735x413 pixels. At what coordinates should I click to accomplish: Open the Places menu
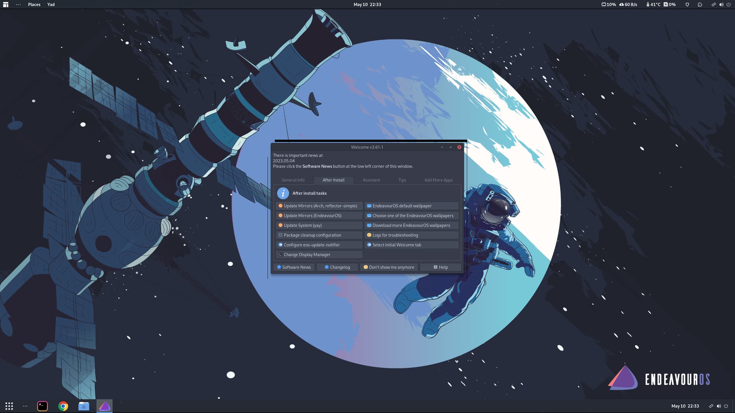[34, 5]
